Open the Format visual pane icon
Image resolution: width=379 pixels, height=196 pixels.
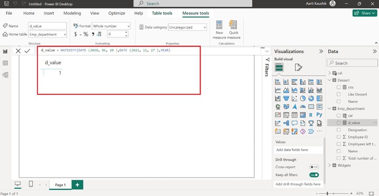(298, 67)
